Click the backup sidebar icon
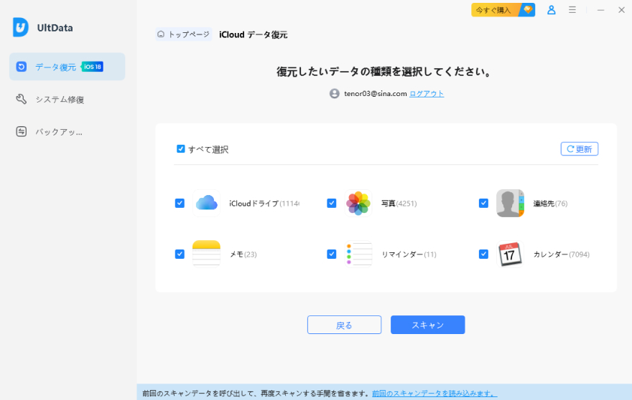 click(x=22, y=132)
